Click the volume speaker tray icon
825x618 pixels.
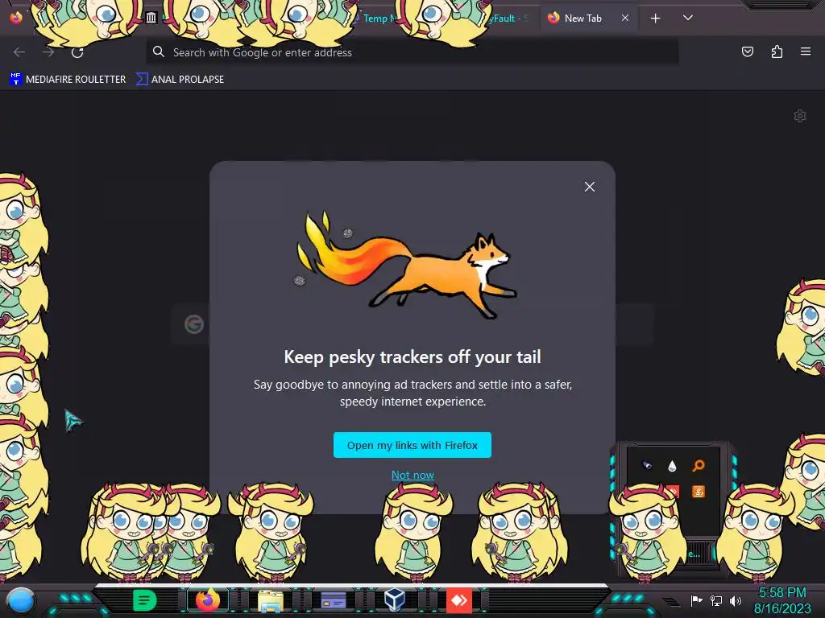tap(736, 600)
